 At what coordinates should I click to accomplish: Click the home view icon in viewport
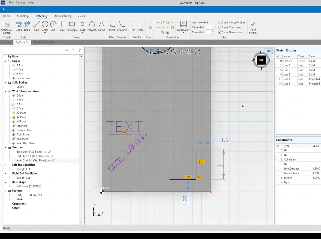click(150, 52)
